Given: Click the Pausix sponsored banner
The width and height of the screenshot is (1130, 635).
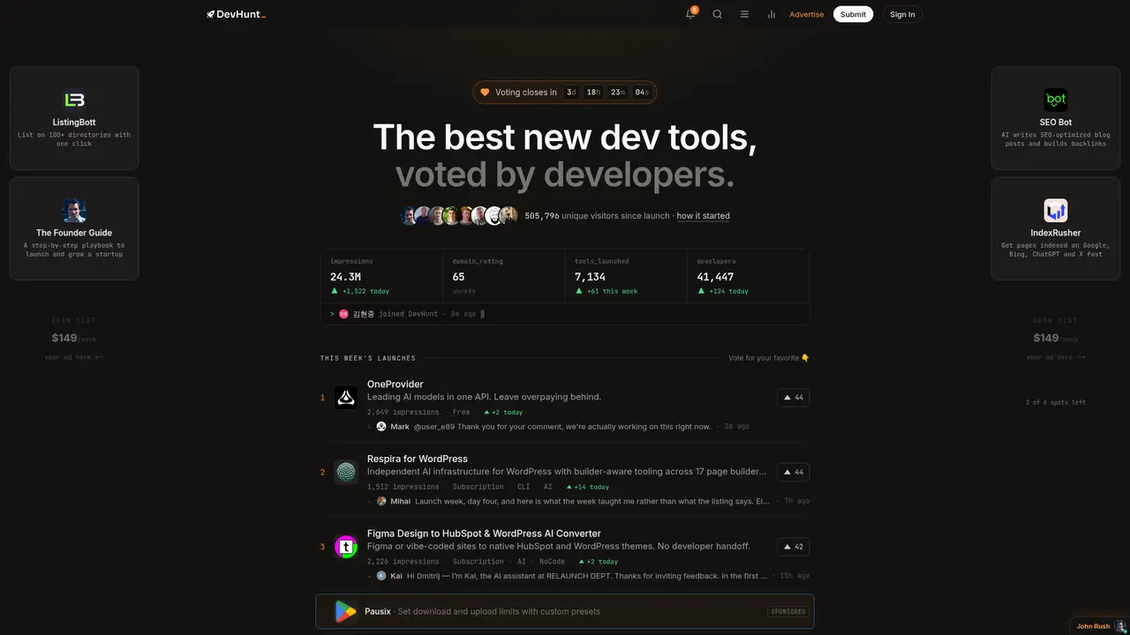Looking at the screenshot, I should point(565,611).
